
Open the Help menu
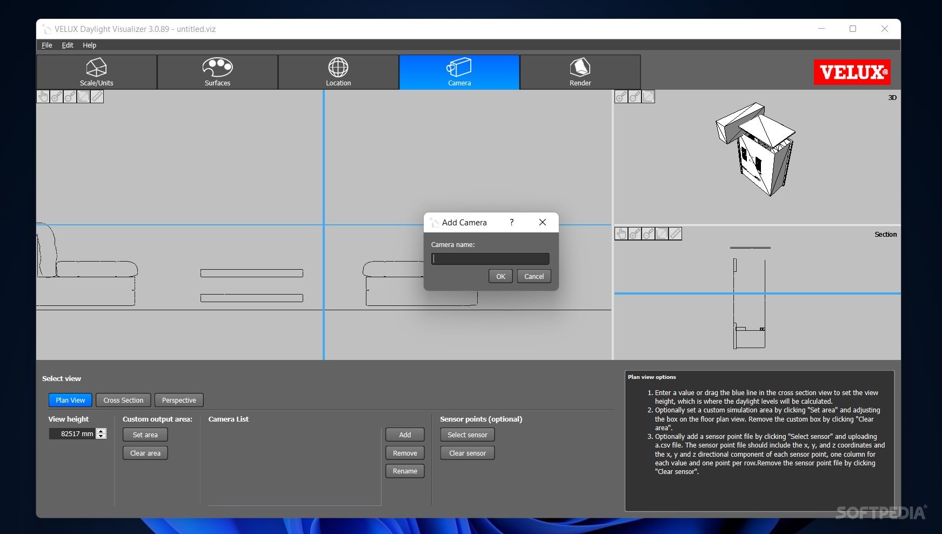(89, 45)
